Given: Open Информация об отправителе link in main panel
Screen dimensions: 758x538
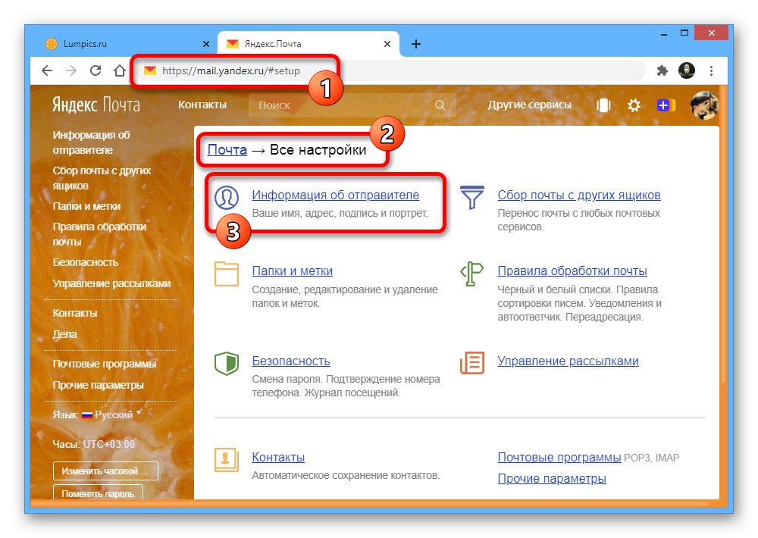Looking at the screenshot, I should (x=336, y=195).
